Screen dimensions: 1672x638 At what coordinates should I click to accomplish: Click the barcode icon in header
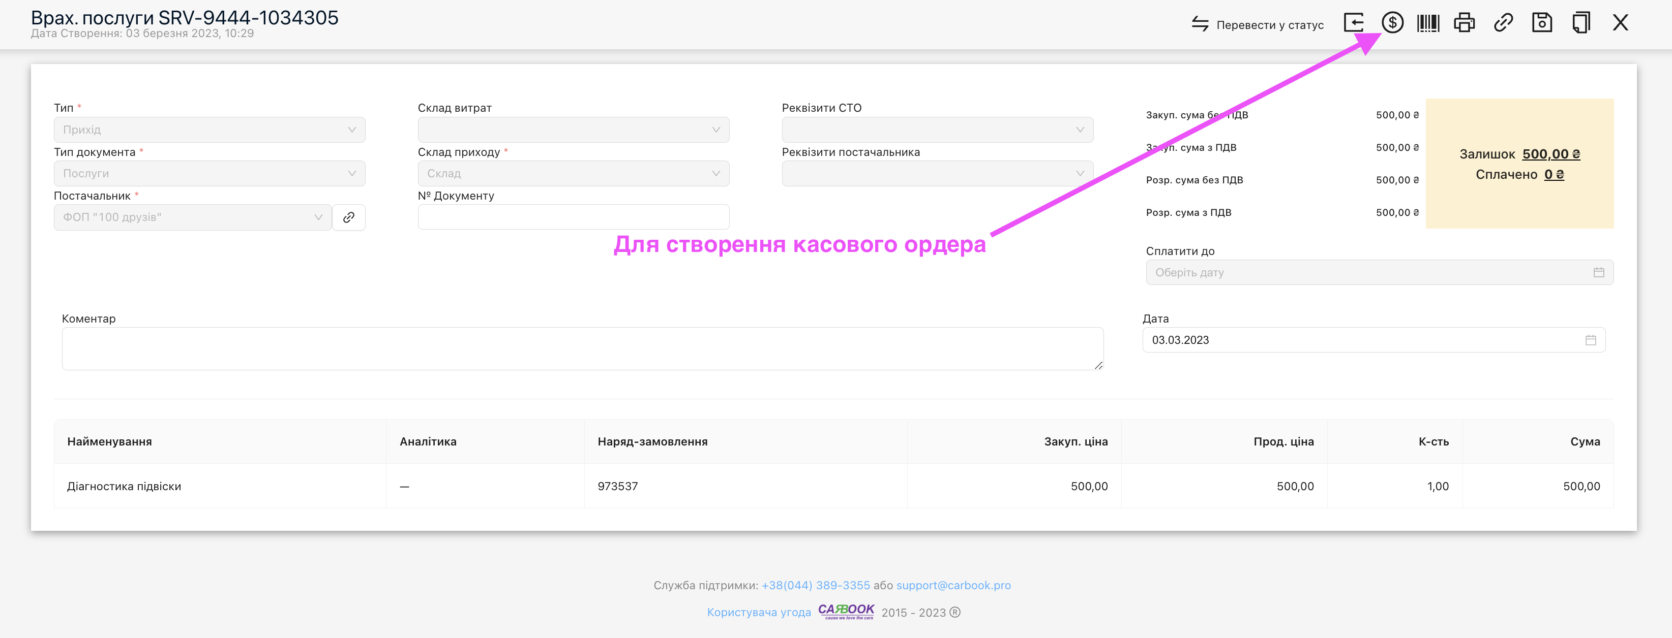[x=1428, y=23]
